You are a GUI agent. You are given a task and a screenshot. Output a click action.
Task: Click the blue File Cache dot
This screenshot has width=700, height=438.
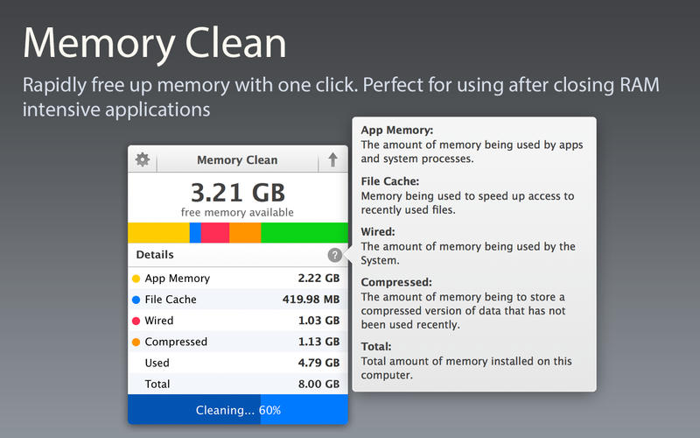[x=136, y=300]
